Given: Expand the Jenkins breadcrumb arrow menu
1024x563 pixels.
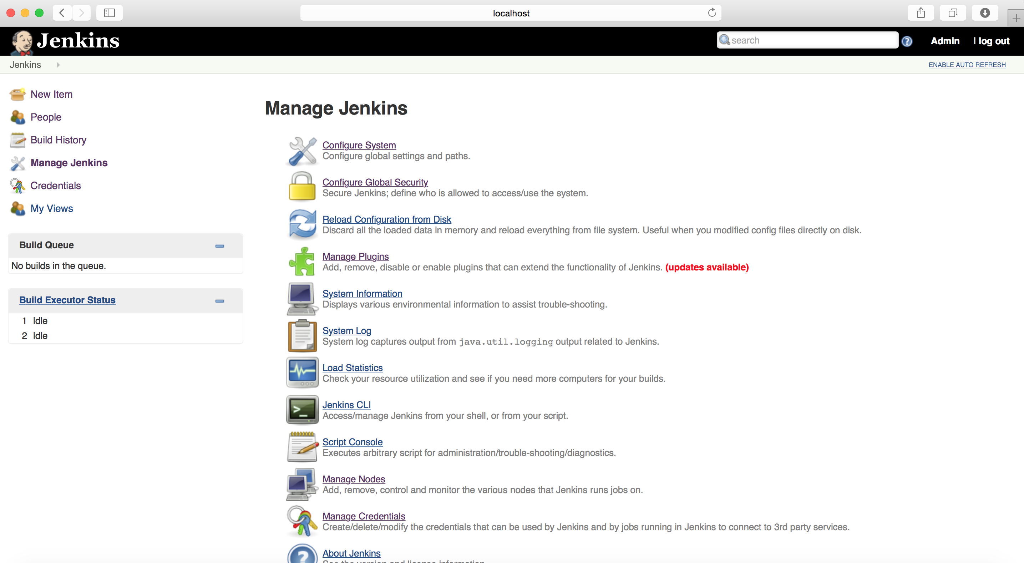Looking at the screenshot, I should coord(58,65).
